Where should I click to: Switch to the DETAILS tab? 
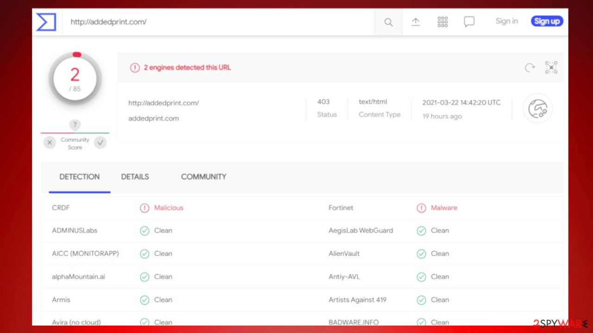[x=135, y=177]
